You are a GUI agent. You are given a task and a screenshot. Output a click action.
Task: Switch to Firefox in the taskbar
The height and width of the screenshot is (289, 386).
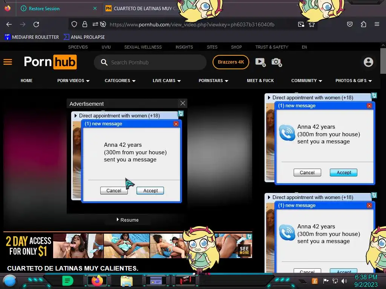pos(97,281)
